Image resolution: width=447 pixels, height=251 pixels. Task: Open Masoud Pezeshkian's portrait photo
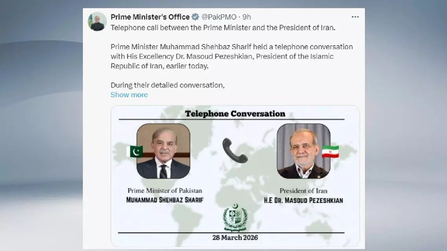pos(303,151)
